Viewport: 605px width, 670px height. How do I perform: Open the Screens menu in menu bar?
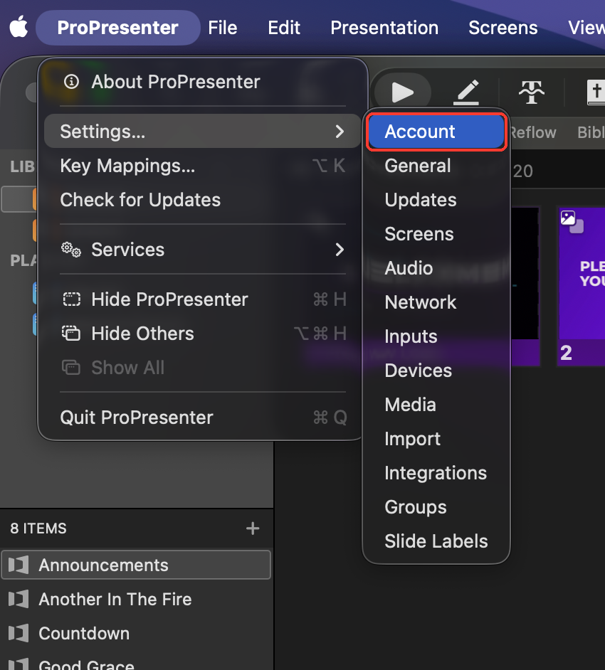coord(503,28)
